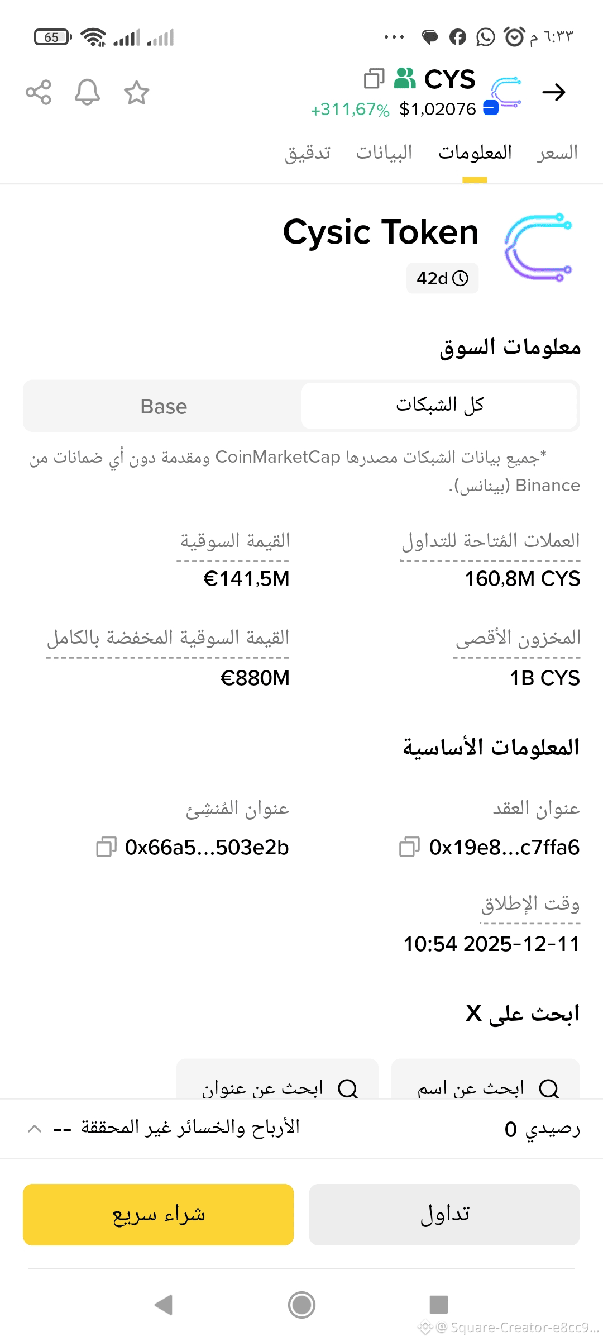Open the السعر tab
This screenshot has width=603, height=1341.
click(557, 153)
